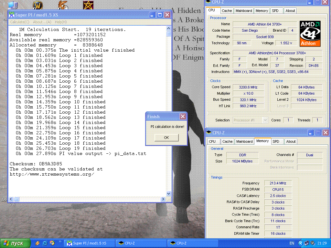Click OK in the Finish dialog
Screen dimensions: 331x248
166,138
